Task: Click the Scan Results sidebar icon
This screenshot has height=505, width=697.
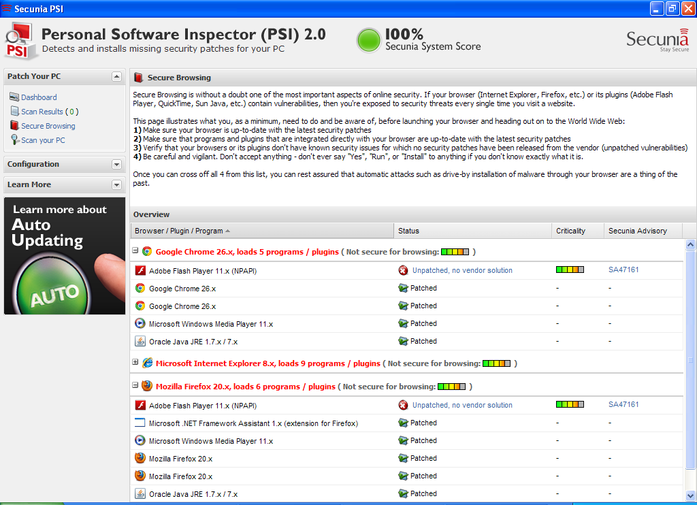Action: tap(15, 111)
